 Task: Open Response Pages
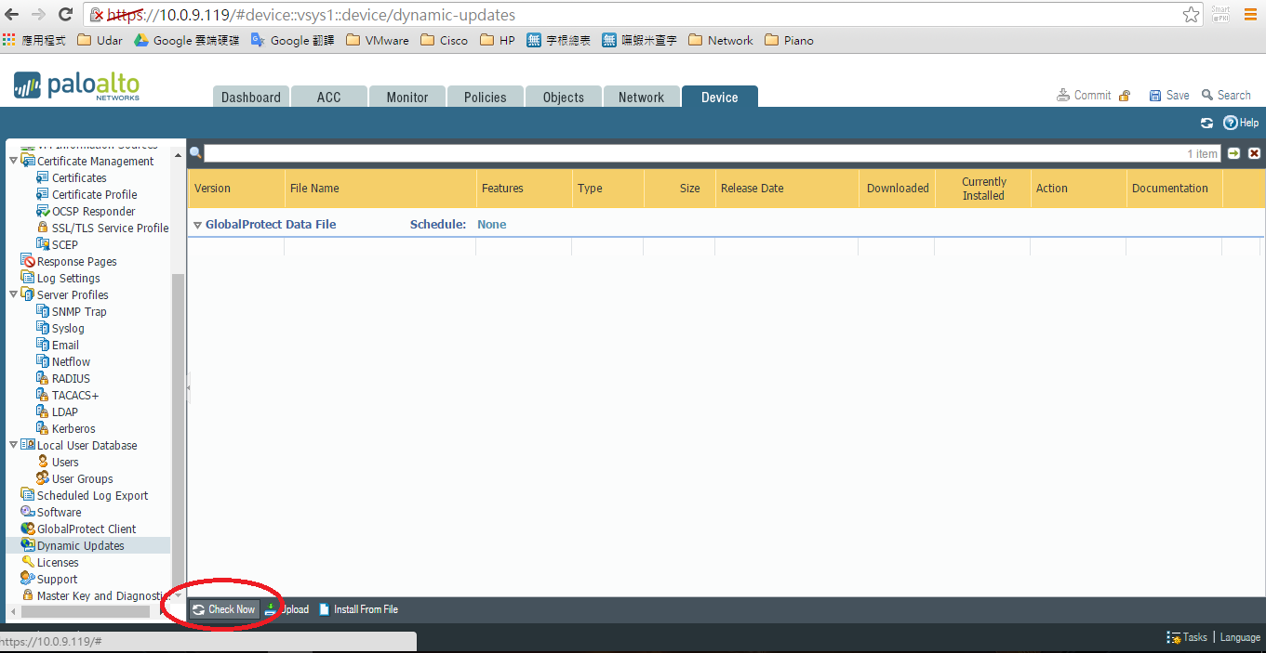click(x=76, y=261)
